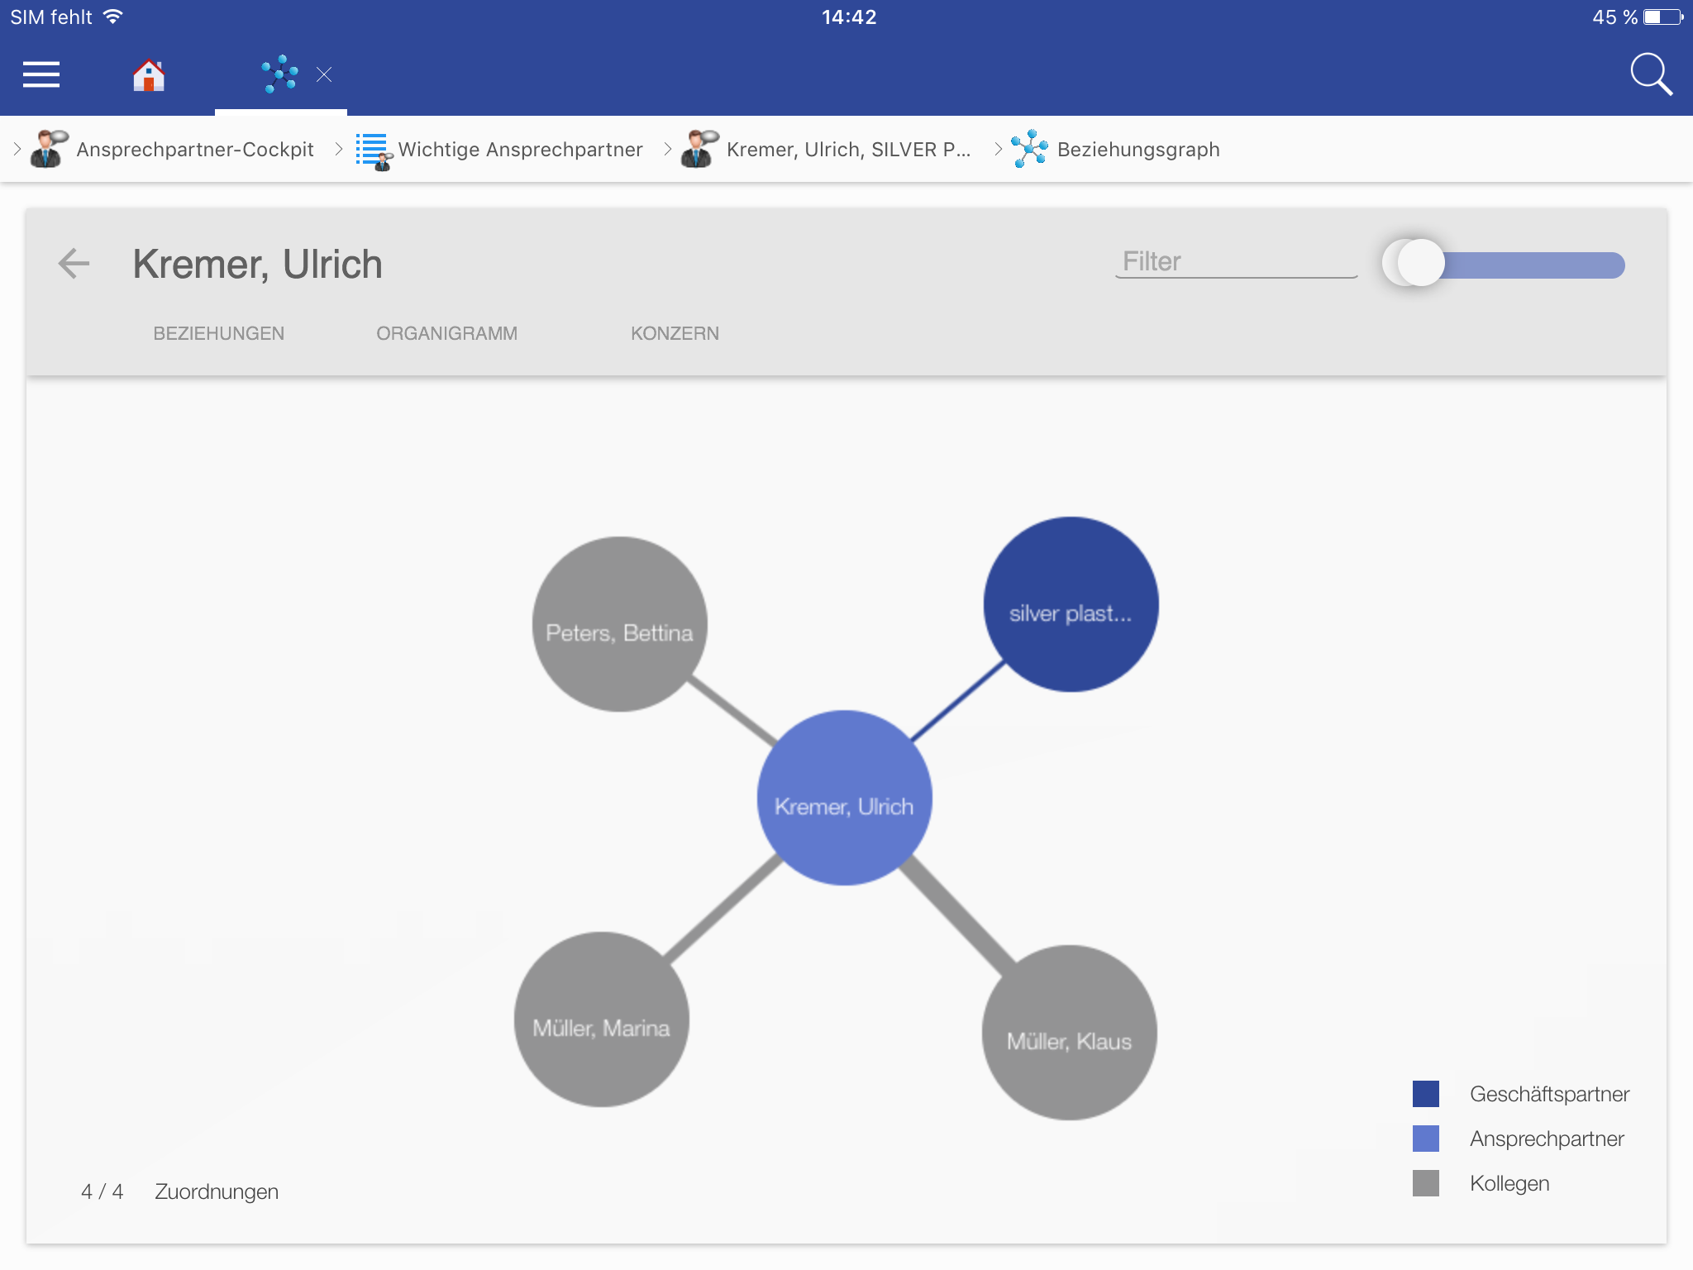Open the KONZERN tab
Viewport: 1693px width, 1270px height.
click(x=675, y=333)
